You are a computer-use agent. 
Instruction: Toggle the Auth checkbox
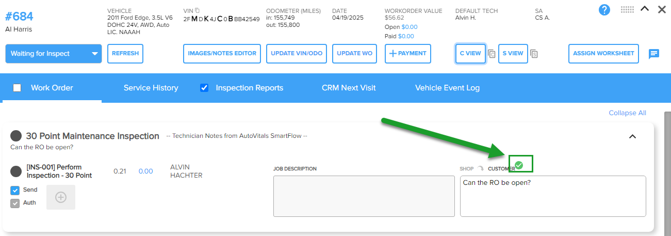[x=15, y=203]
